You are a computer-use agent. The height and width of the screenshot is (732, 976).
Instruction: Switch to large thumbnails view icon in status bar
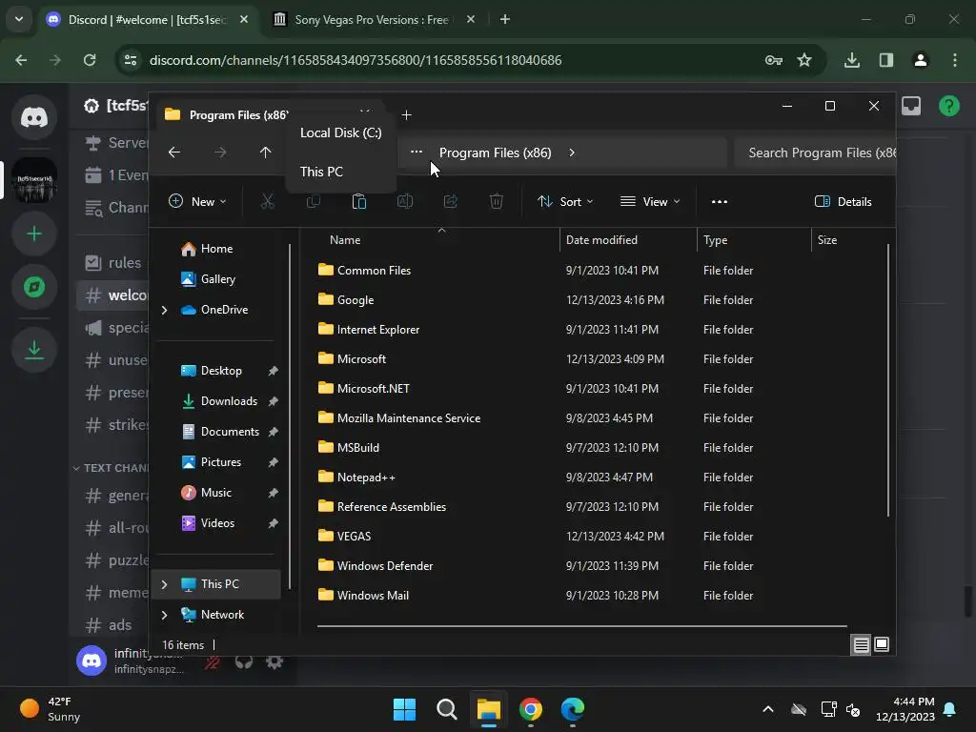point(882,644)
